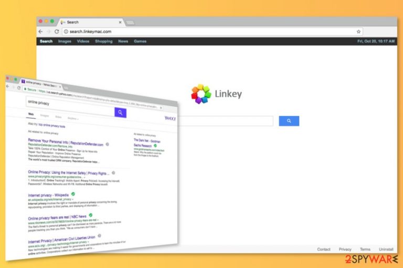This screenshot has width=403, height=268.
Task: View site information icon in Linkey address bar
Action: point(66,31)
